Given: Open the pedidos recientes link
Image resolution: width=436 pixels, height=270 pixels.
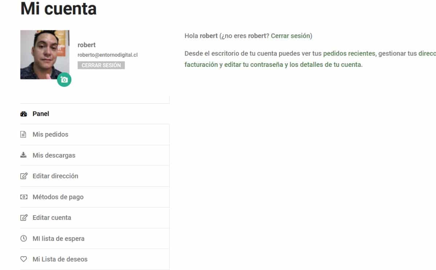Looking at the screenshot, I should tap(349, 53).
